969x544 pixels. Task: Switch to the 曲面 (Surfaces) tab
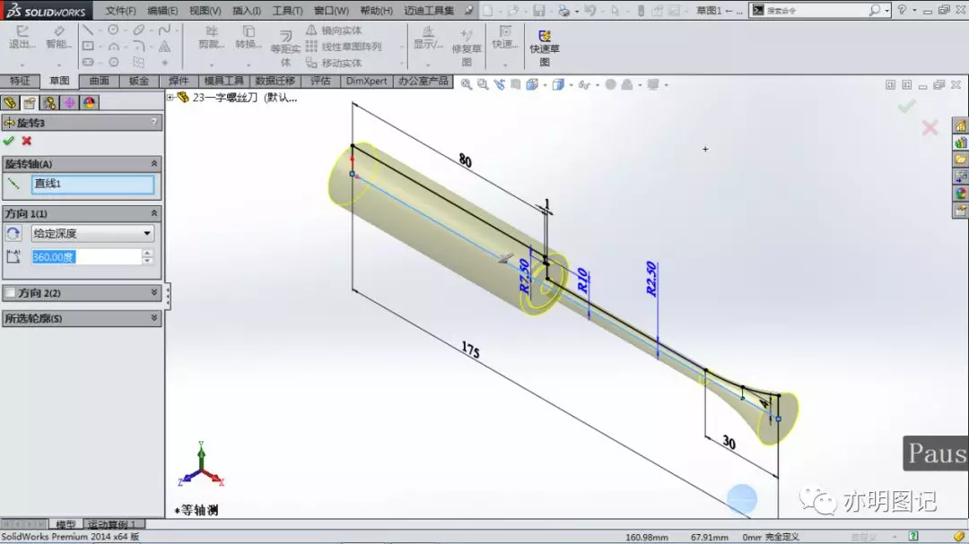click(x=99, y=81)
